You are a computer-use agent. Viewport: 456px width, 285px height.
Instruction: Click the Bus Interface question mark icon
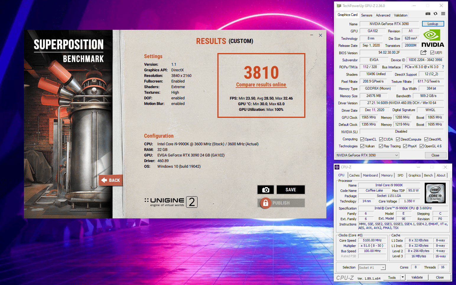coord(443,67)
